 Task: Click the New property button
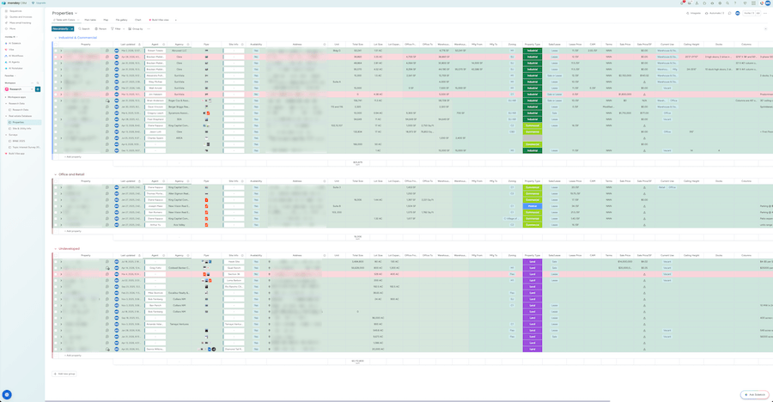(60, 29)
